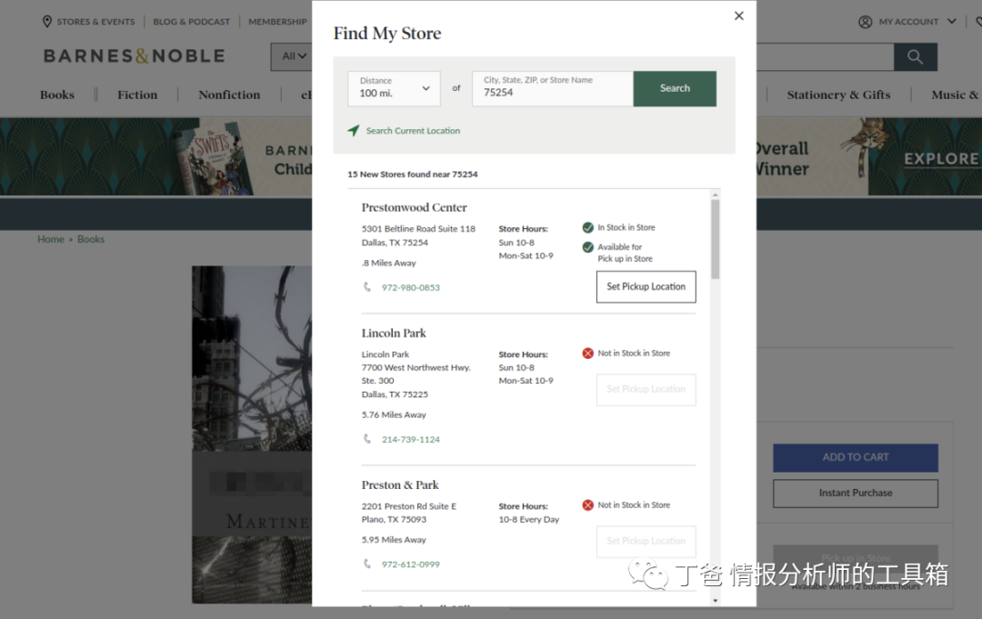The width and height of the screenshot is (982, 619).
Task: Click the book cover image on product page
Action: (252, 434)
